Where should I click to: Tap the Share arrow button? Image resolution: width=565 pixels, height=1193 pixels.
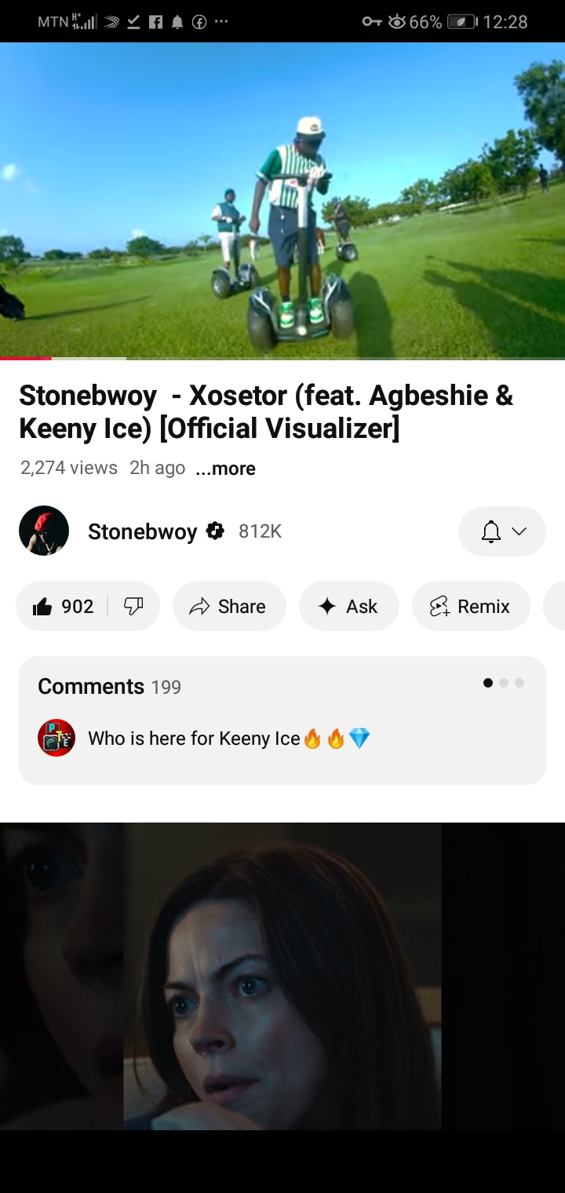click(229, 606)
